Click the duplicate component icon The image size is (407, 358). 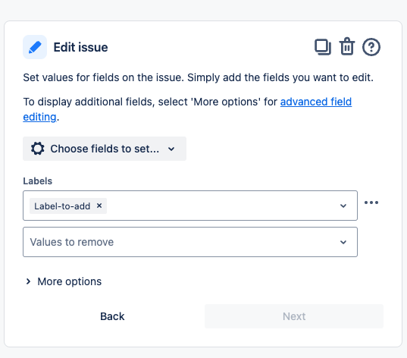[323, 47]
